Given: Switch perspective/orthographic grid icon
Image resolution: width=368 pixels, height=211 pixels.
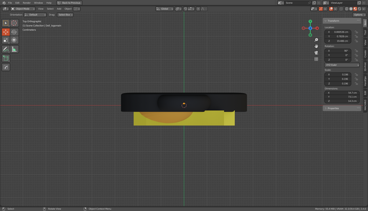Looking at the screenshot, I should click(316, 59).
